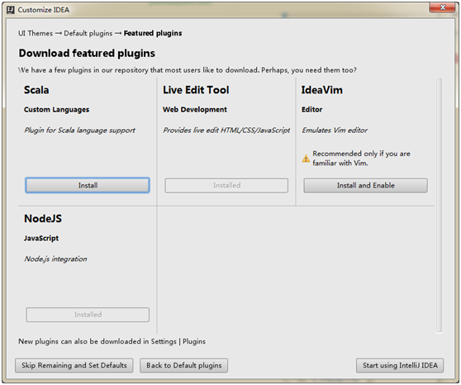This screenshot has height=385, width=461.
Task: Click the Live Edit Tool title
Action: (x=196, y=90)
